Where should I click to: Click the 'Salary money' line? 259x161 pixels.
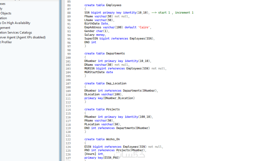click(95, 35)
